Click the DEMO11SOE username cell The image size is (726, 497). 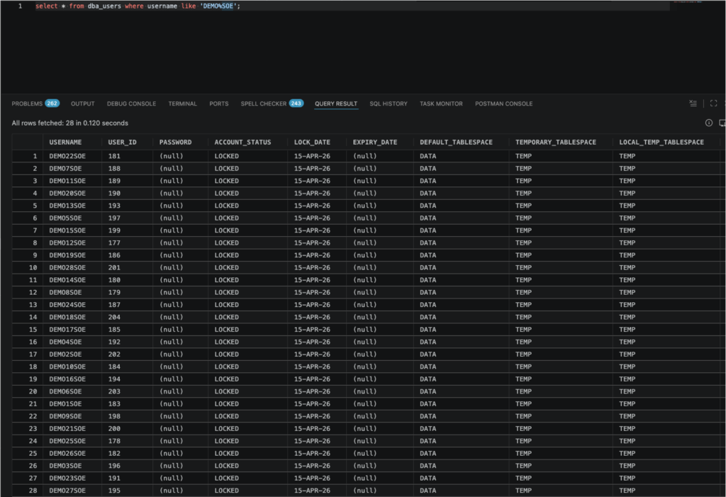(72, 181)
